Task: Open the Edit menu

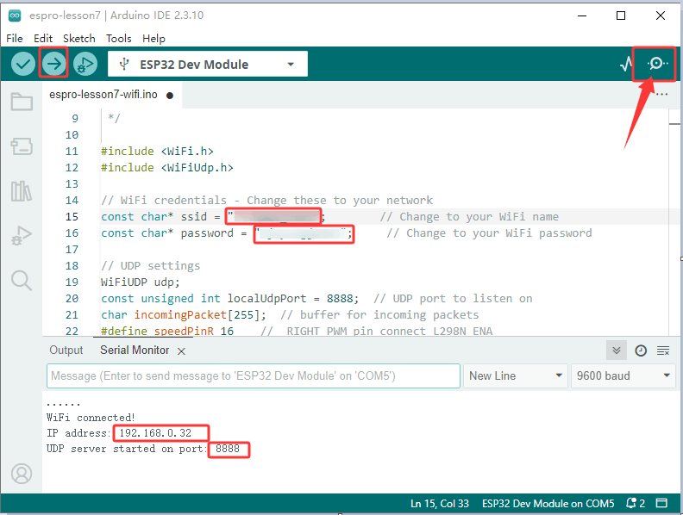Action: (x=43, y=38)
